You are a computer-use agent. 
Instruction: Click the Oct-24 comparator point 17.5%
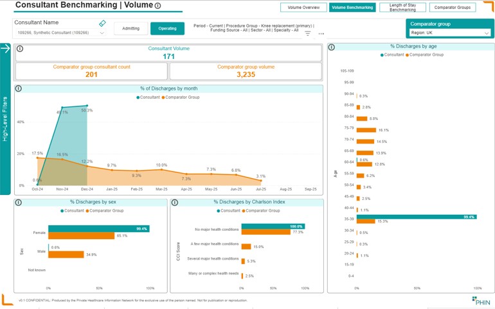37,158
